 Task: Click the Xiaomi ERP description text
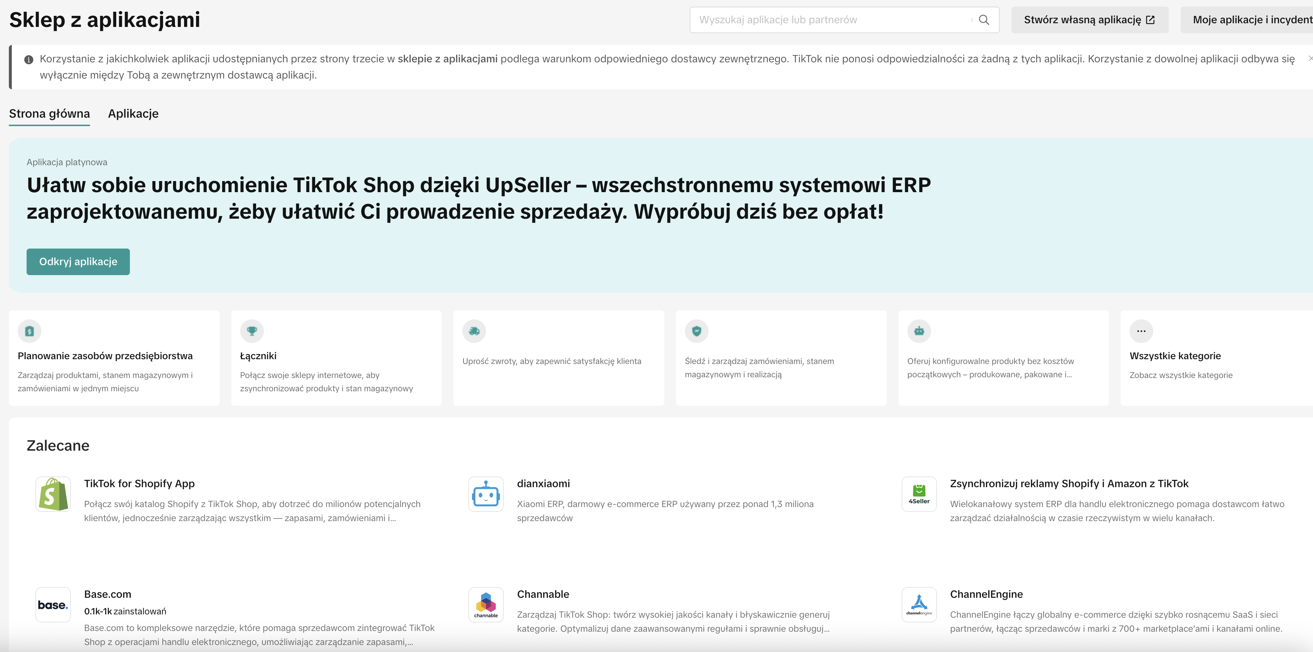click(665, 511)
